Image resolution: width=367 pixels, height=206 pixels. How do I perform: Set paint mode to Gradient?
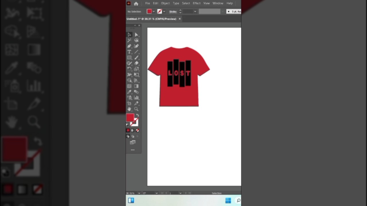(133, 130)
